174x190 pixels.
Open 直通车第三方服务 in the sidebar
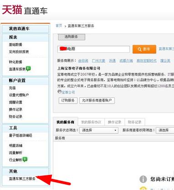pos(22,179)
